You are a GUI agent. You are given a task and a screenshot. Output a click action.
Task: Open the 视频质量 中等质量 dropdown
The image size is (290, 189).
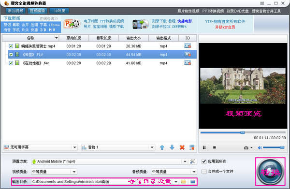pos(74,172)
